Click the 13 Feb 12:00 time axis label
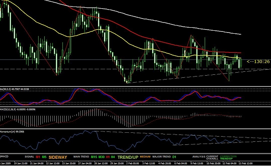The width and height of the screenshot is (271, 166). click(246, 163)
